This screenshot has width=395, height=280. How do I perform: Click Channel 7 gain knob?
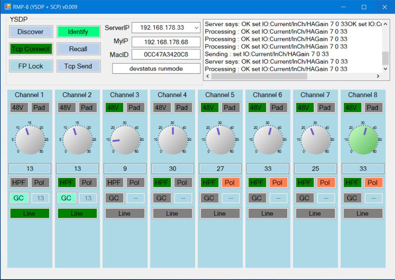(x=316, y=140)
